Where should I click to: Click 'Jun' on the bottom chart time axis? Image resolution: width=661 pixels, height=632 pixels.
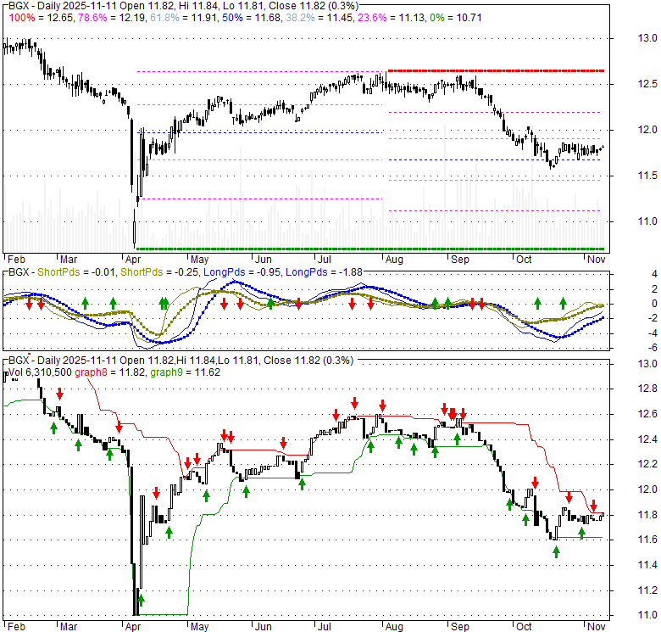263,627
